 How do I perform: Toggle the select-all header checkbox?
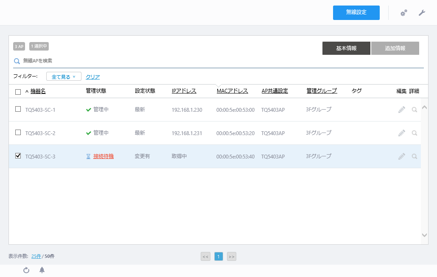point(18,92)
